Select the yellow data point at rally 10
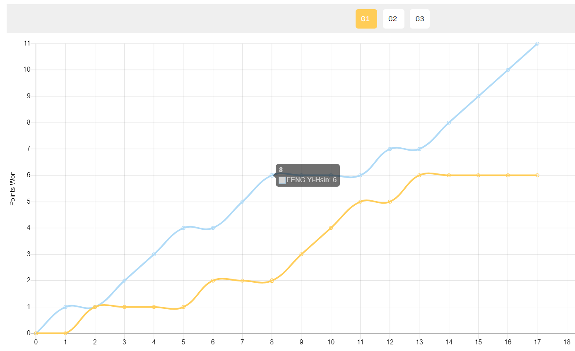This screenshot has width=575, height=351. [331, 228]
